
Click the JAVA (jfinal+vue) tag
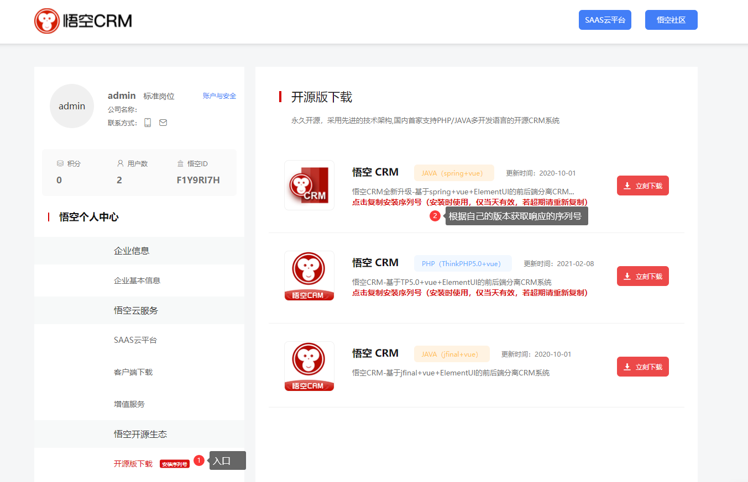(x=452, y=354)
